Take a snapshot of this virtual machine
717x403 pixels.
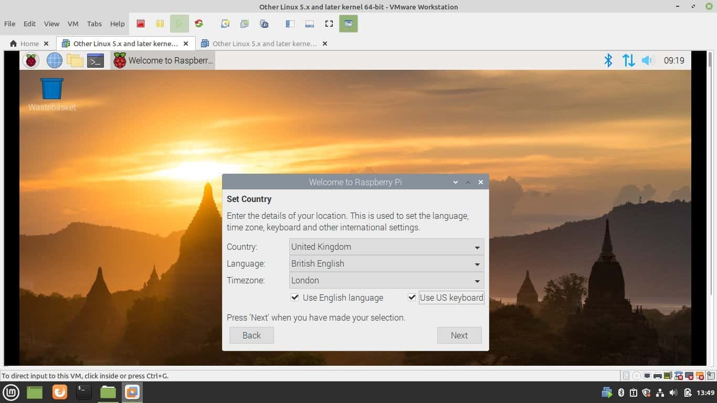tap(225, 24)
